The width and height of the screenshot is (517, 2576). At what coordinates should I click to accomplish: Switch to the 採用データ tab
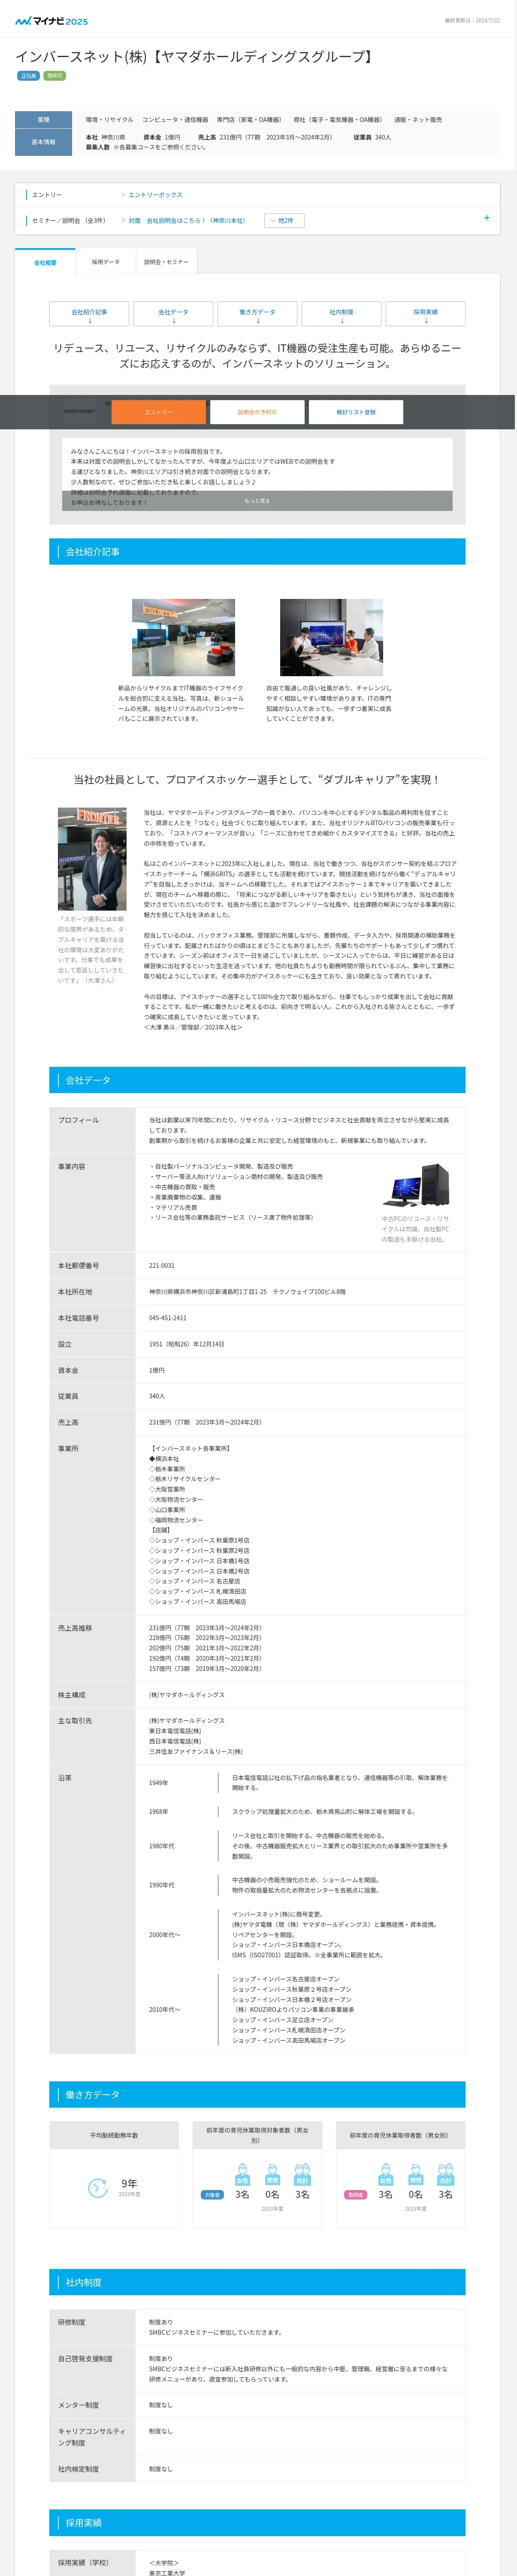[x=106, y=262]
